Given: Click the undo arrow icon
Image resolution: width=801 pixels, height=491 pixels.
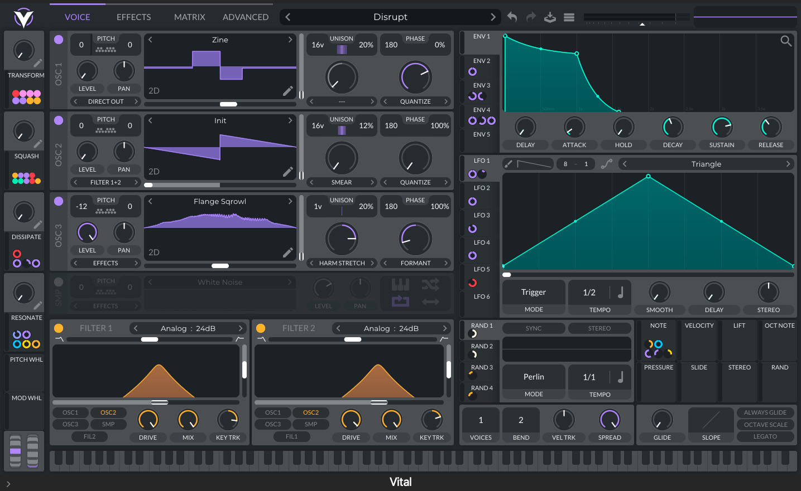Looking at the screenshot, I should pos(512,17).
